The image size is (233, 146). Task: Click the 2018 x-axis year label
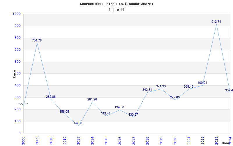coord(147,140)
